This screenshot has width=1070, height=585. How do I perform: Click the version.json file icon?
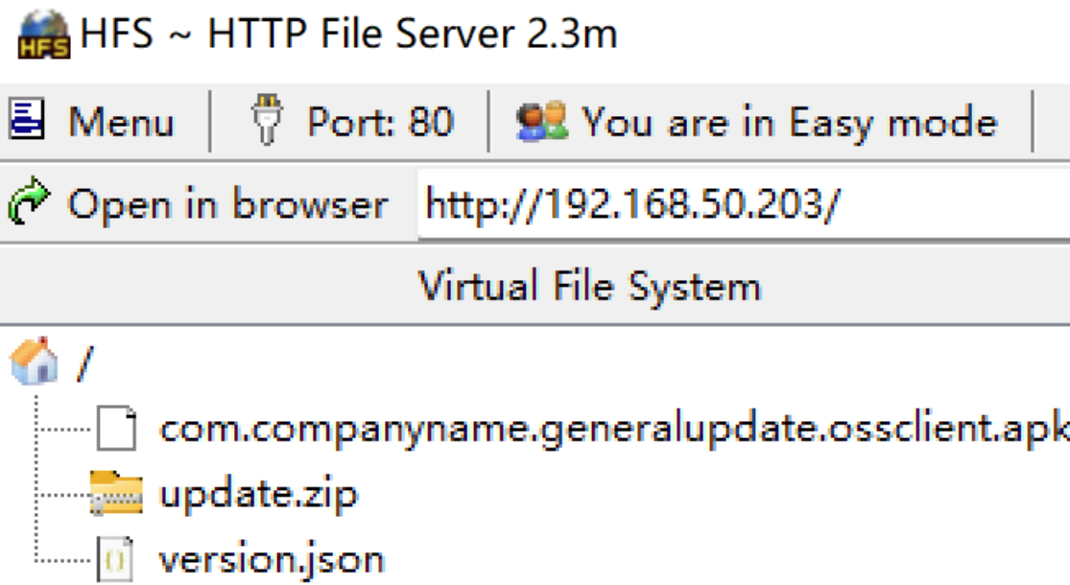pyautogui.click(x=115, y=559)
